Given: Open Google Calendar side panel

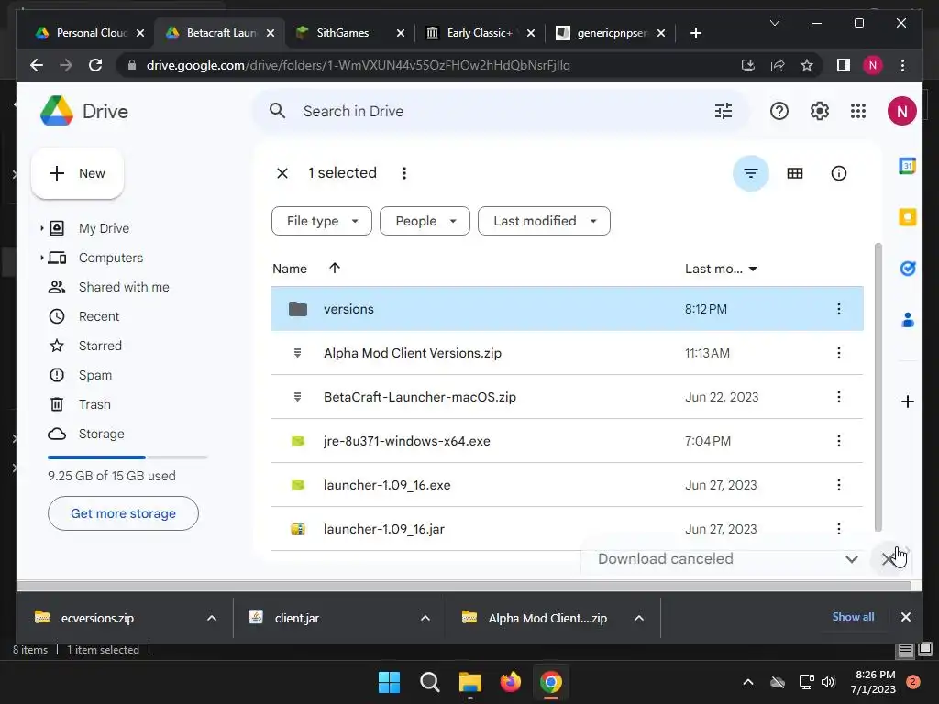Looking at the screenshot, I should [x=907, y=166].
